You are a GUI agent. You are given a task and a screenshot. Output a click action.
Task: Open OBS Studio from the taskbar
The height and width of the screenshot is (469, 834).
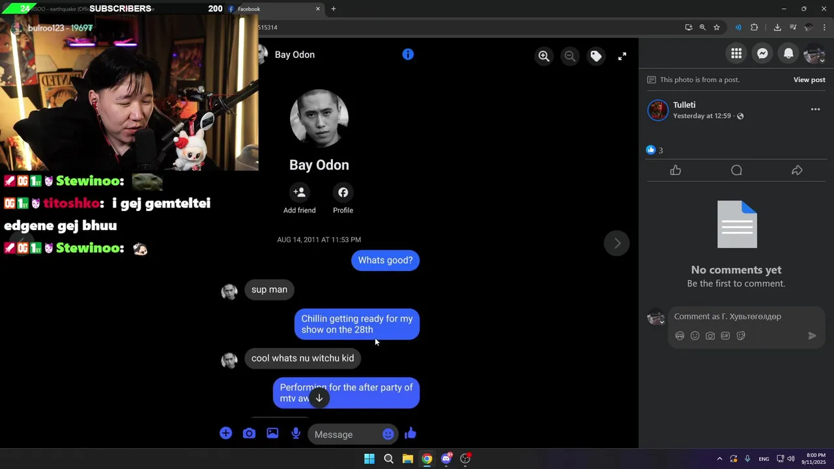(465, 459)
